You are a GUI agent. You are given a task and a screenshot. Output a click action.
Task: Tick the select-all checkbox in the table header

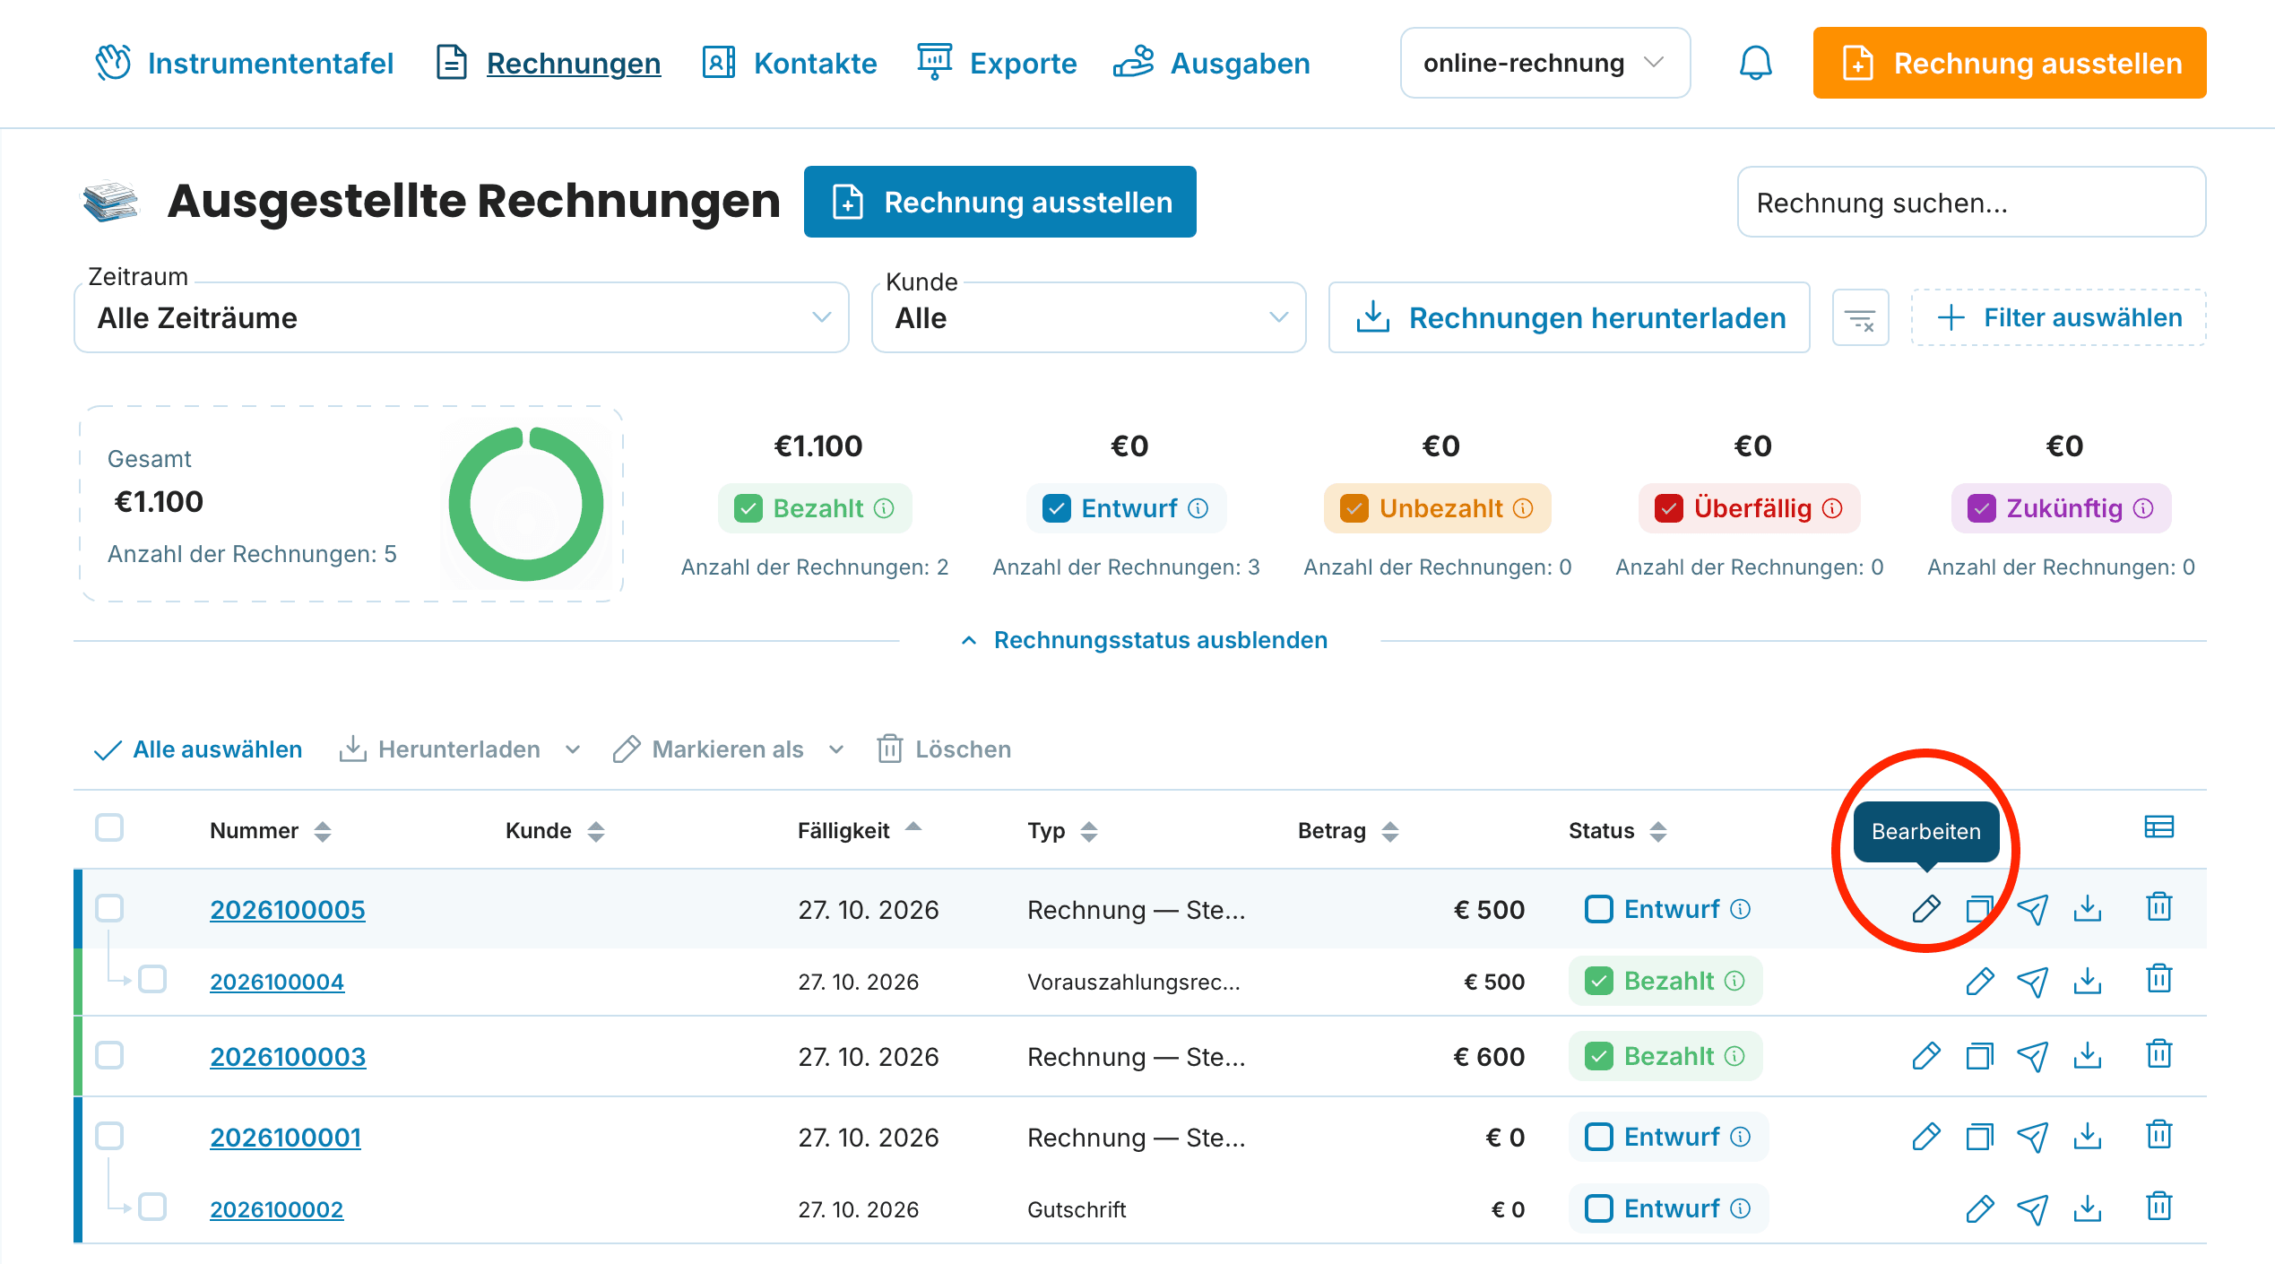click(x=109, y=827)
